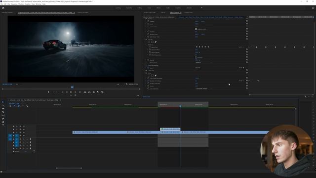Export a frame with the camera icon

pos(94,92)
